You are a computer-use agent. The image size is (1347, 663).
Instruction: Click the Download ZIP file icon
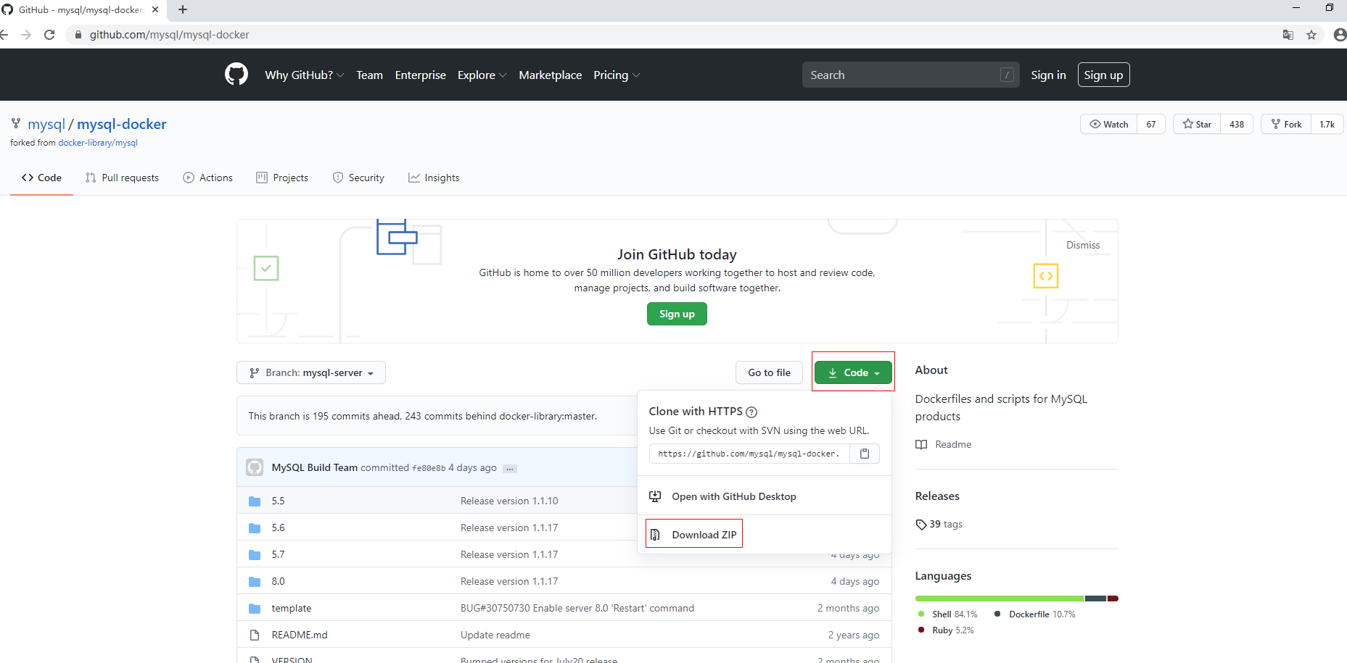pos(655,535)
